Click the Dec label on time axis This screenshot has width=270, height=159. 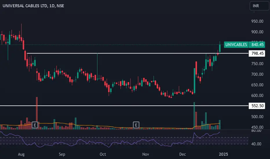(183, 154)
